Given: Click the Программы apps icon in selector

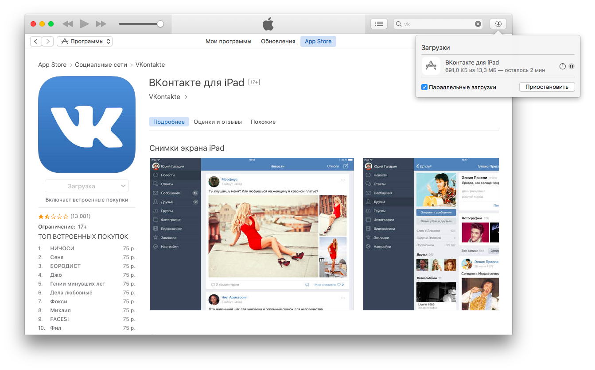Looking at the screenshot, I should [x=65, y=41].
